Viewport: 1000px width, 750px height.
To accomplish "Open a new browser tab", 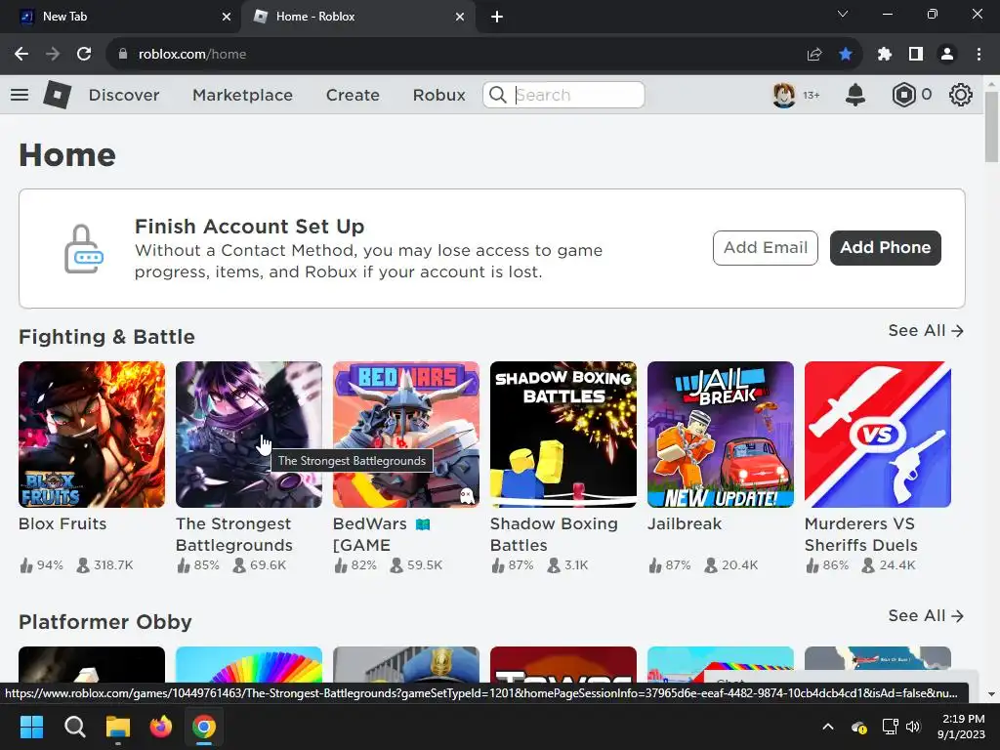I will pyautogui.click(x=497, y=17).
